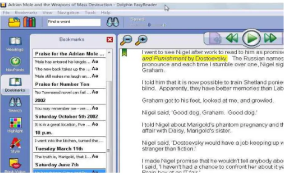
Task: Click the binoculars find icon
Action: coord(113,22)
